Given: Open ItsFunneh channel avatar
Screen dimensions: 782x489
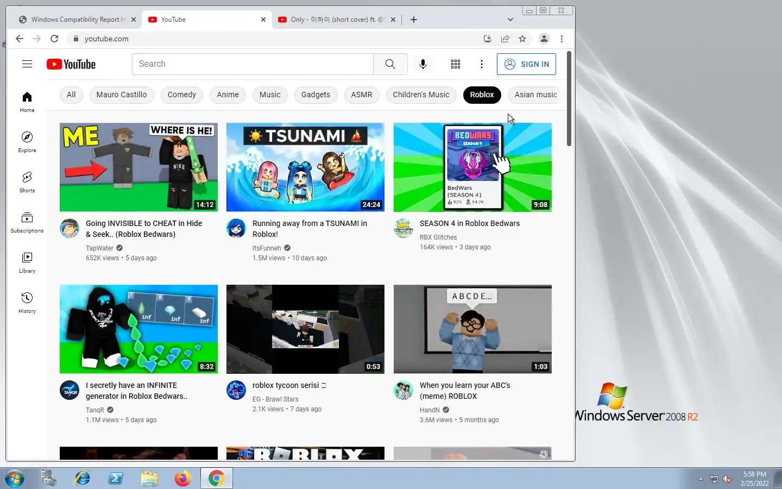Looking at the screenshot, I should click(236, 228).
